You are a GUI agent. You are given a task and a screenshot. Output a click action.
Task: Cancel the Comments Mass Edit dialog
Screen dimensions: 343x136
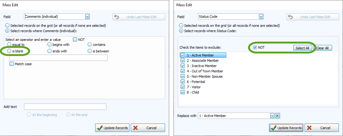[x=148, y=128]
